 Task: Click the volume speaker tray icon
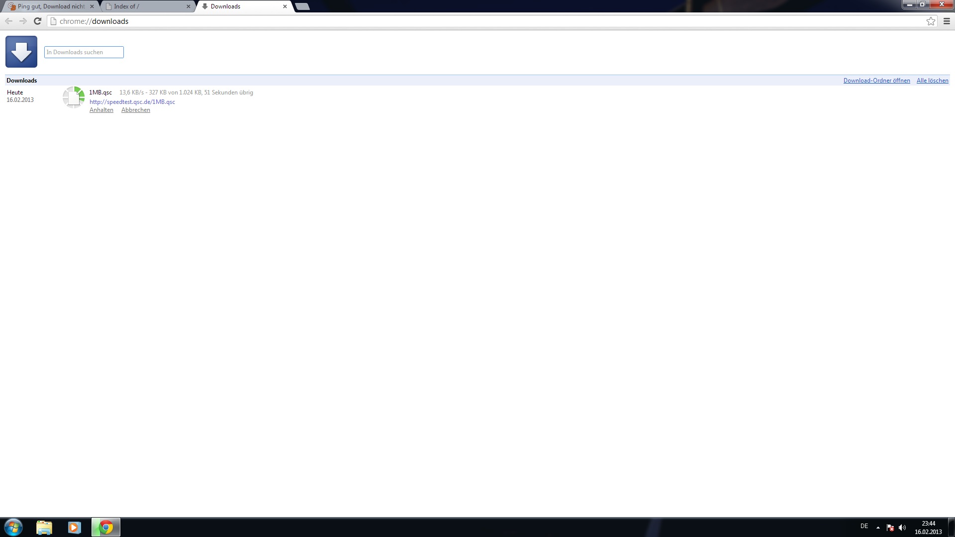pos(902,528)
